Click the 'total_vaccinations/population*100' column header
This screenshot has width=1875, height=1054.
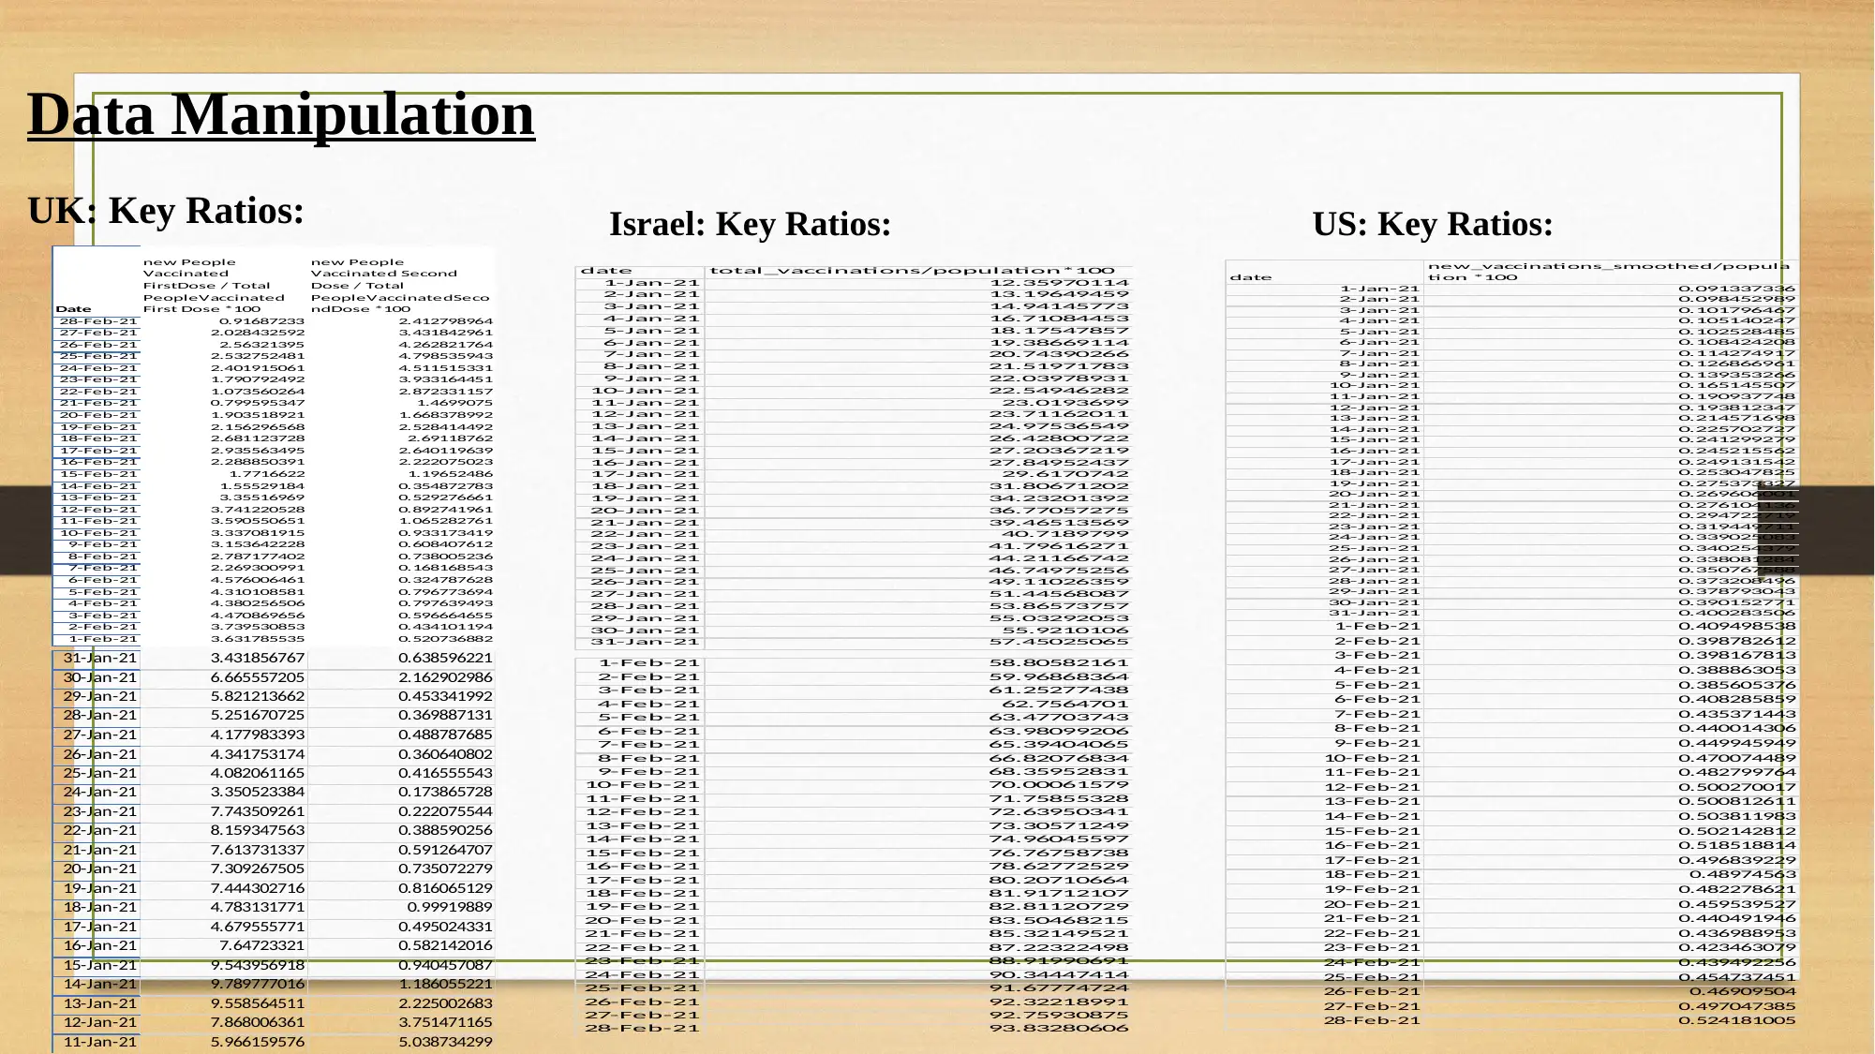tap(912, 271)
